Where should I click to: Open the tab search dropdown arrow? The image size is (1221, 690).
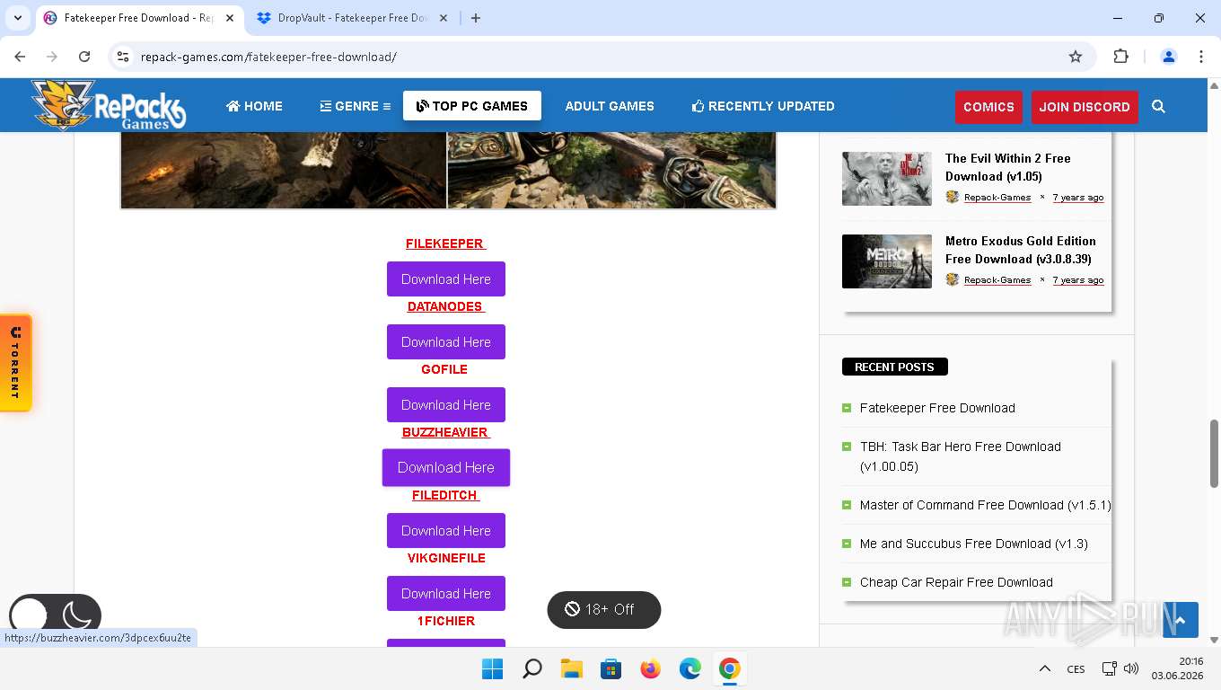click(18, 18)
